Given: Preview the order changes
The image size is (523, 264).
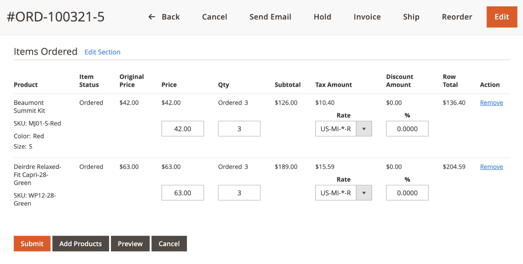Looking at the screenshot, I should [130, 244].
